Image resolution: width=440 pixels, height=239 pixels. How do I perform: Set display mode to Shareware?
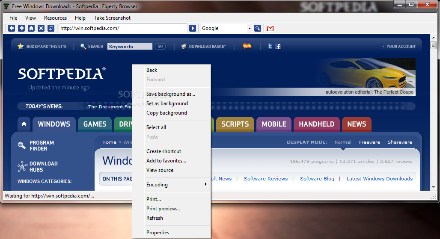pyautogui.click(x=400, y=142)
